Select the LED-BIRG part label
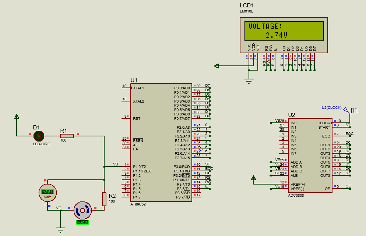Image resolution: width=366 pixels, height=236 pixels. [x=42, y=144]
